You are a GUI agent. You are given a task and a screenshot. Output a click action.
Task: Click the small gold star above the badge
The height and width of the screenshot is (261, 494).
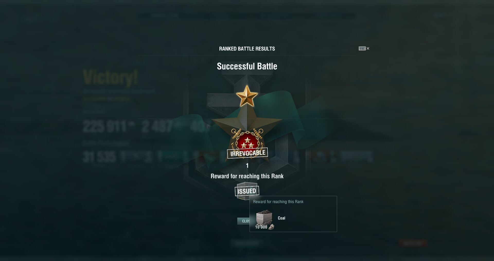coord(247,96)
